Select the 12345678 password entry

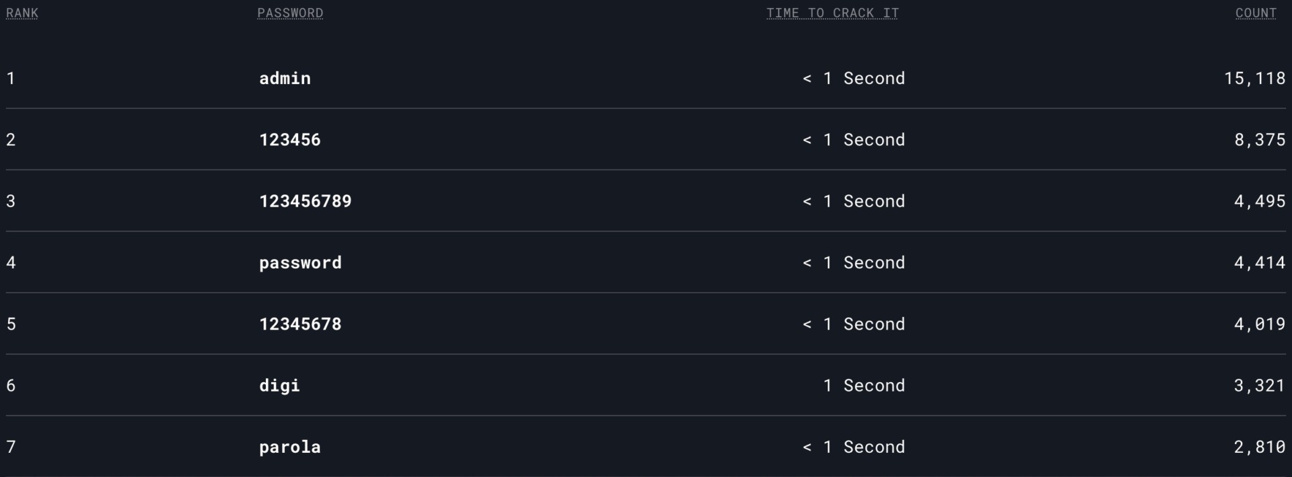(x=300, y=324)
